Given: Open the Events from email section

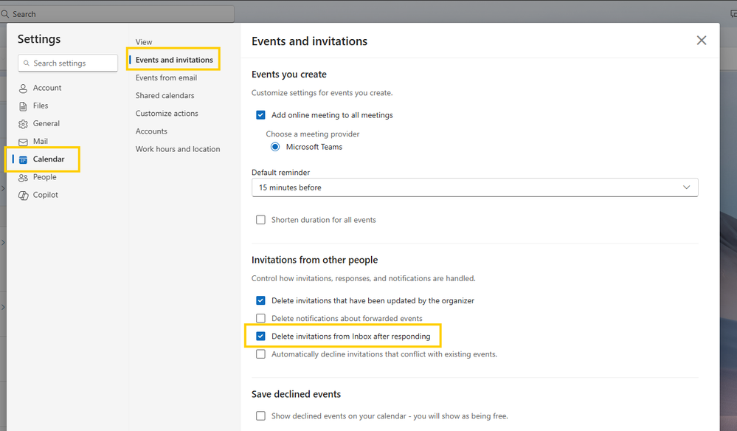Looking at the screenshot, I should click(x=167, y=77).
